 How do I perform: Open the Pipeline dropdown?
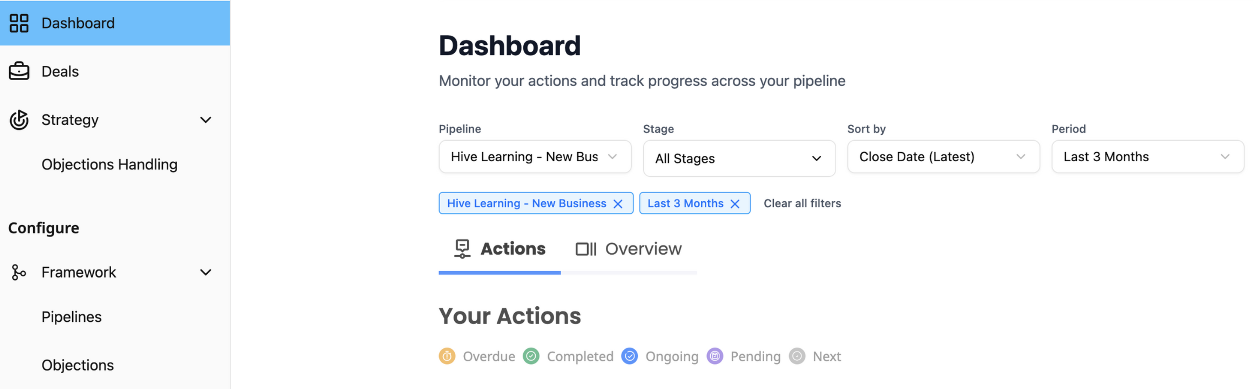click(535, 156)
